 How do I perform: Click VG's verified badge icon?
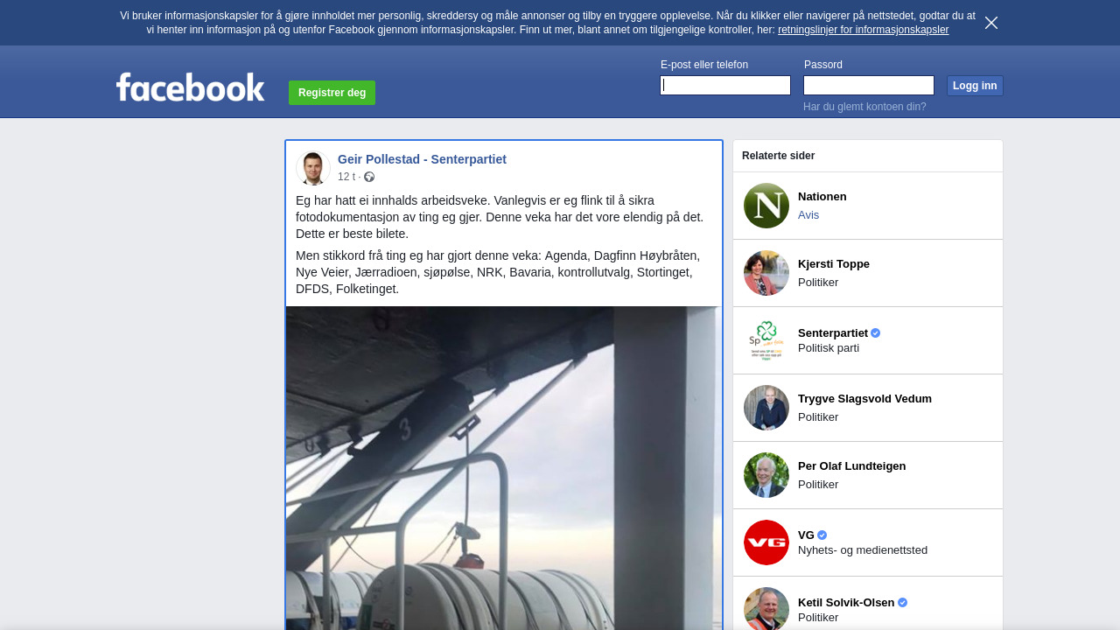click(822, 535)
